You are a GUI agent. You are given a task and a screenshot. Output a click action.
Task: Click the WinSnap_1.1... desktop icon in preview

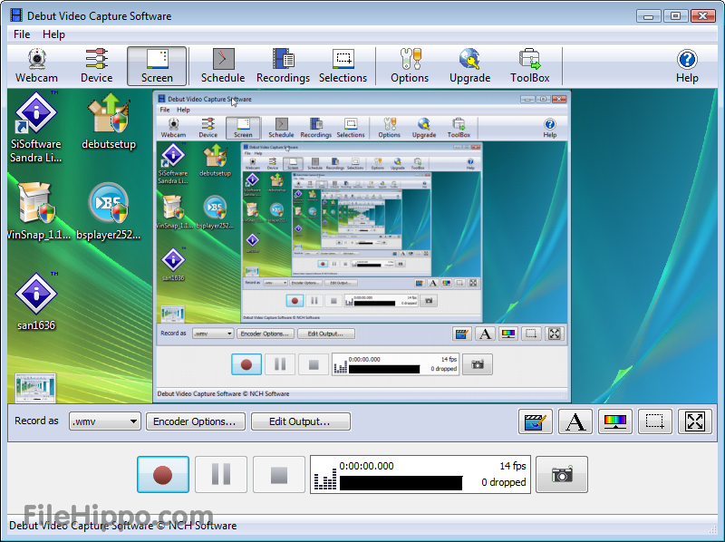click(x=39, y=211)
